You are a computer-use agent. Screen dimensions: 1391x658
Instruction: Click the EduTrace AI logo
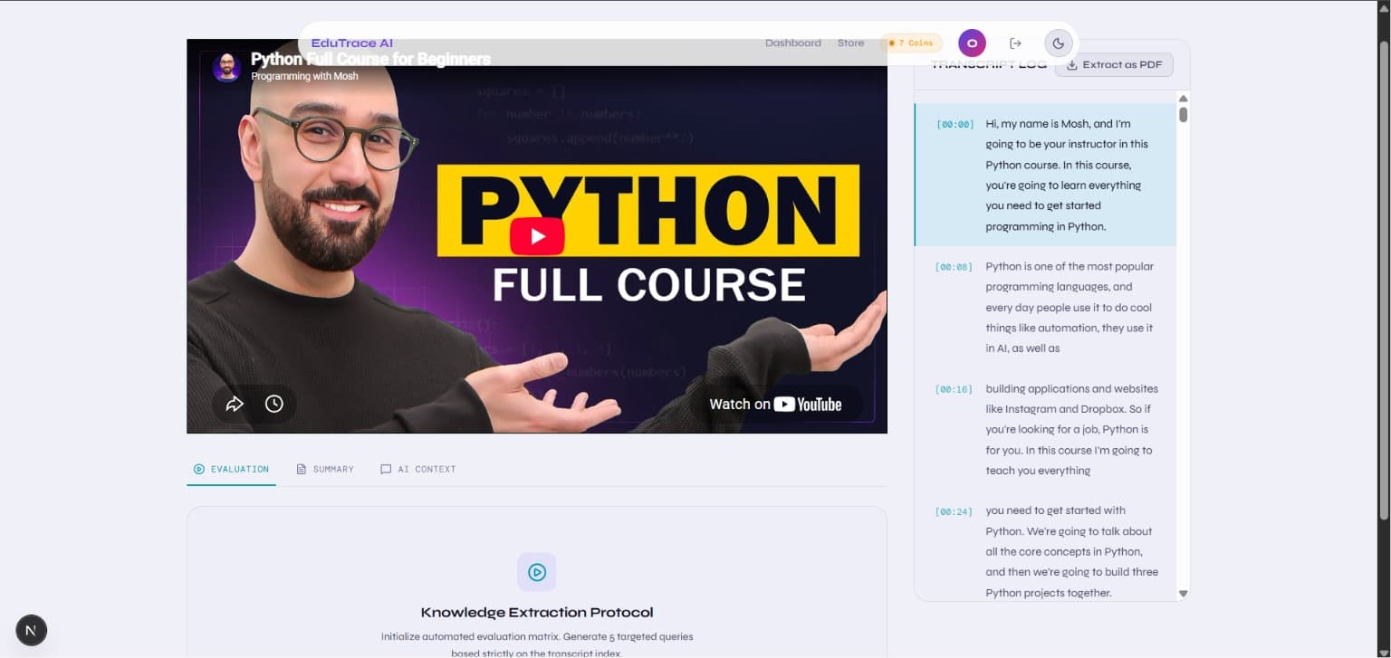[x=351, y=43]
